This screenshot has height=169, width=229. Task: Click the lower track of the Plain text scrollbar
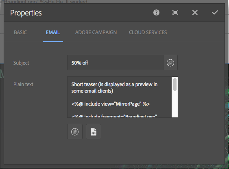[175, 105]
